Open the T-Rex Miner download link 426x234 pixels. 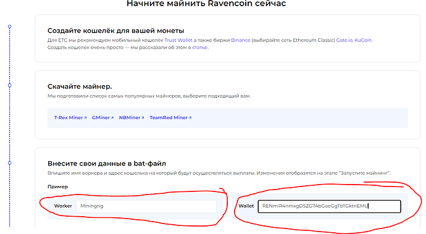pos(70,118)
